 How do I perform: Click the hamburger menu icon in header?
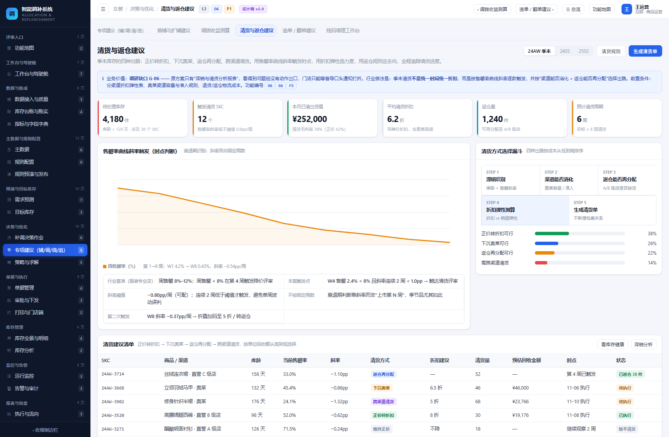click(103, 9)
